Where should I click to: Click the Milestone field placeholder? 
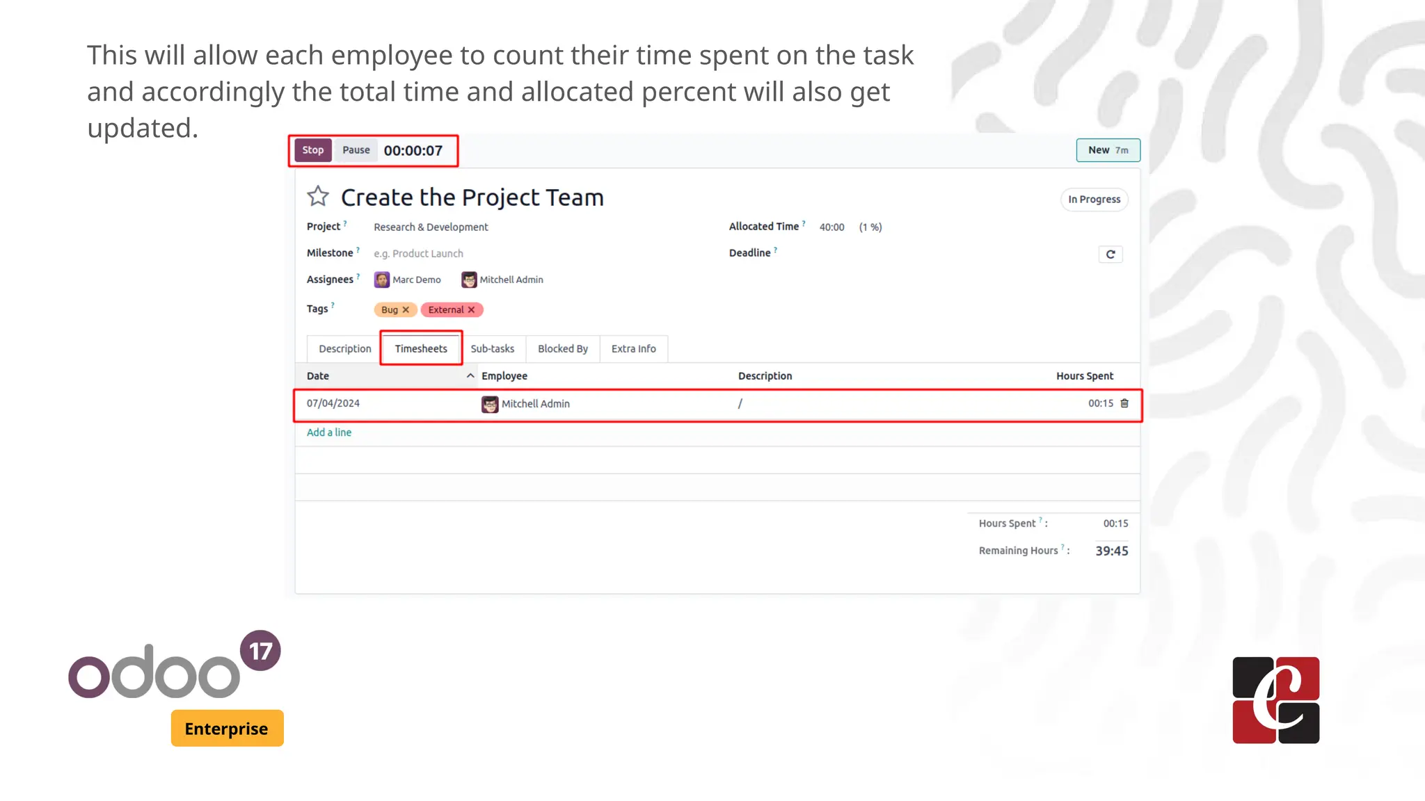tap(418, 254)
